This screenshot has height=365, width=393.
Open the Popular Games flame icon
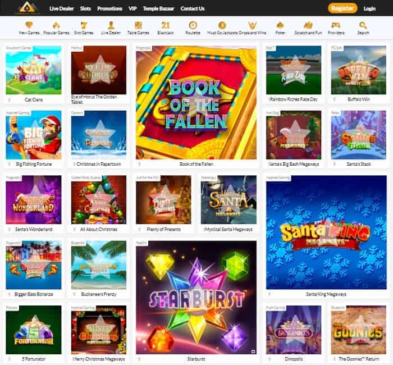click(x=56, y=25)
